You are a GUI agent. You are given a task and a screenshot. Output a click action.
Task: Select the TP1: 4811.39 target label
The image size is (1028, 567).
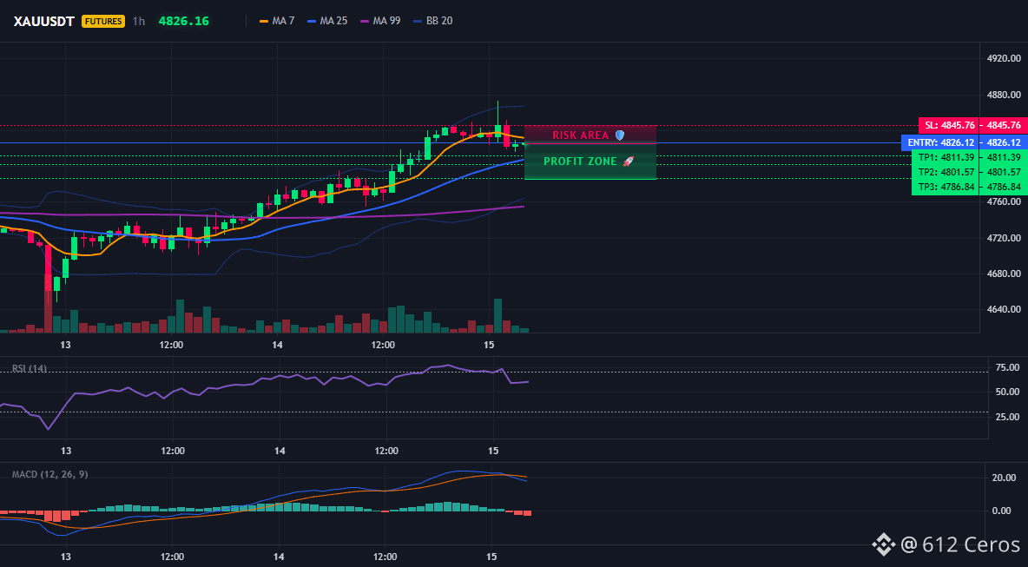945,157
